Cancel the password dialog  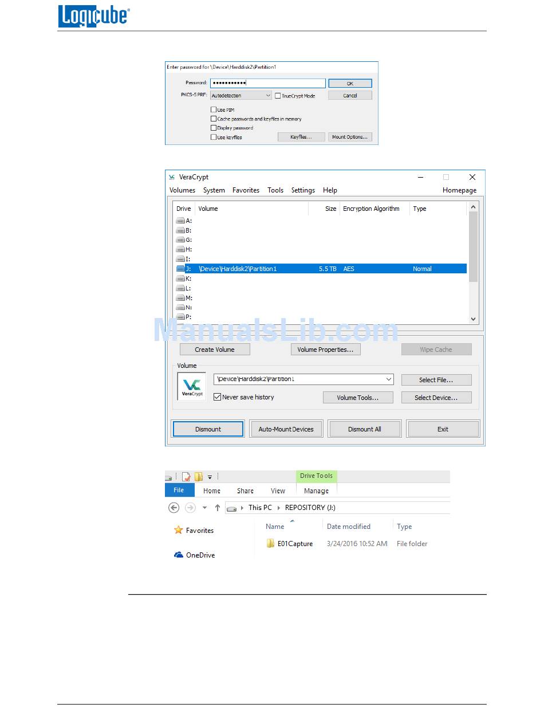(x=350, y=96)
